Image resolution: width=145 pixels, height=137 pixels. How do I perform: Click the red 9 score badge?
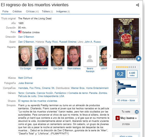pos(118,118)
